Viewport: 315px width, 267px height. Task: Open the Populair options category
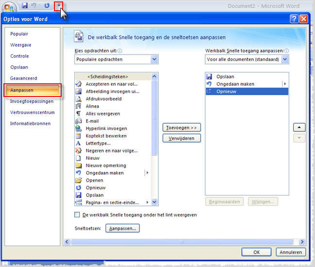[19, 34]
